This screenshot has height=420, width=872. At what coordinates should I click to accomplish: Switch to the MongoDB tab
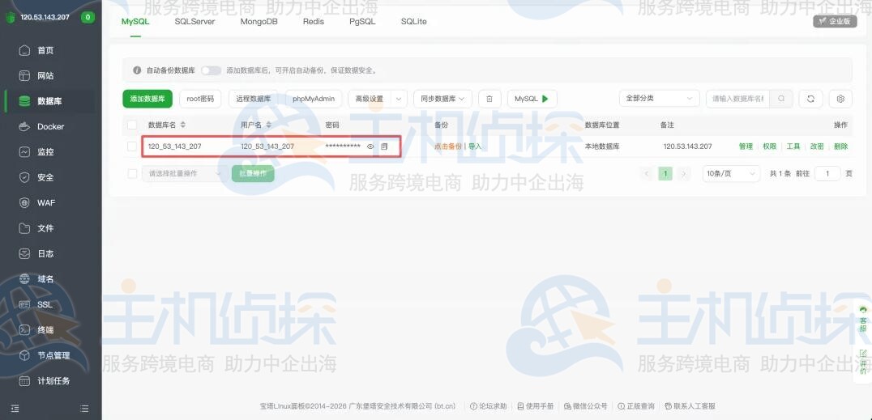click(x=259, y=22)
